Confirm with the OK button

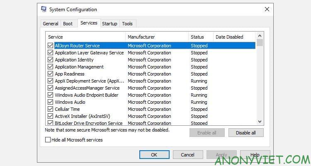click(x=154, y=155)
